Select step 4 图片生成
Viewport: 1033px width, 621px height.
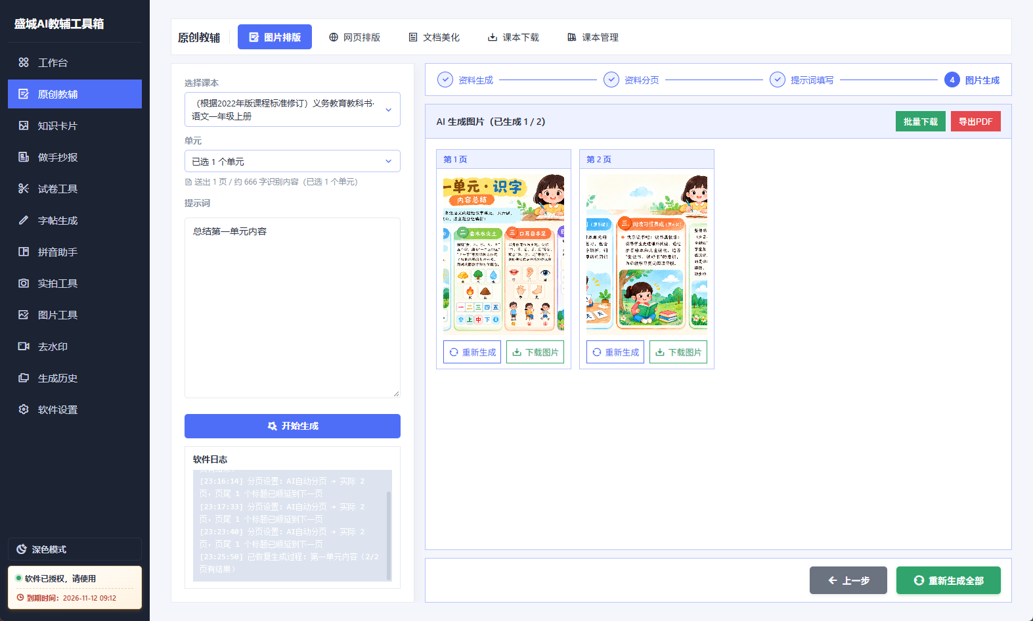click(972, 80)
